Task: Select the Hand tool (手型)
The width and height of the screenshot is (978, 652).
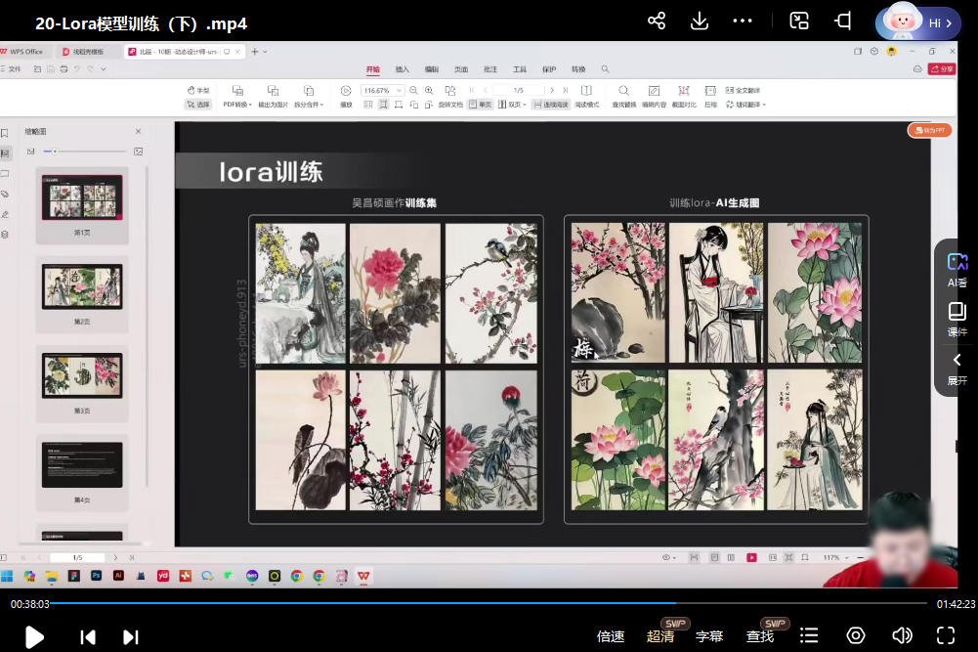Action: [200, 89]
